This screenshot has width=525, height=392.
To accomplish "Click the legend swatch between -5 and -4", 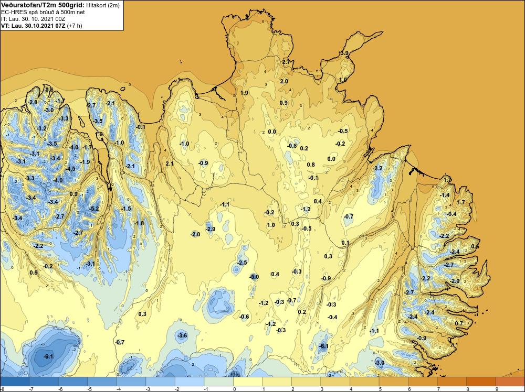I will [102, 382].
